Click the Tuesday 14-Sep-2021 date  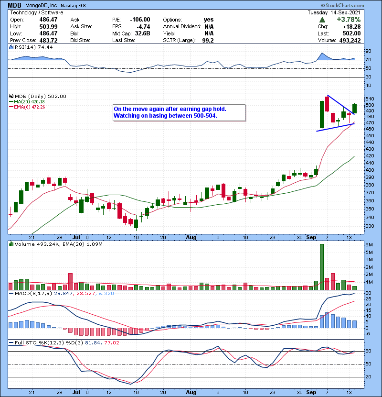[x=334, y=12]
